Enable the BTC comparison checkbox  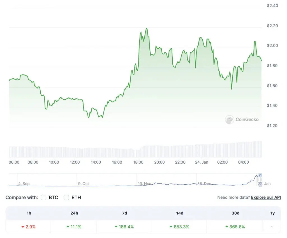tap(43, 198)
